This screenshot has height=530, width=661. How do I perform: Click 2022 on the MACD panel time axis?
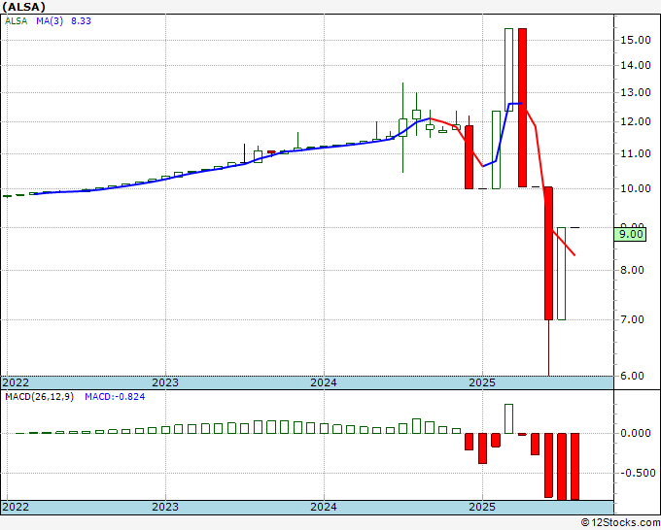(x=16, y=507)
